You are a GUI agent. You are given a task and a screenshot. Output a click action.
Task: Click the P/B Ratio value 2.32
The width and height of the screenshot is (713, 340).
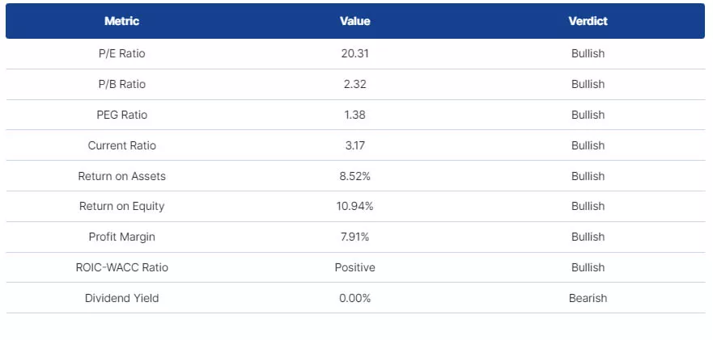pyautogui.click(x=354, y=84)
